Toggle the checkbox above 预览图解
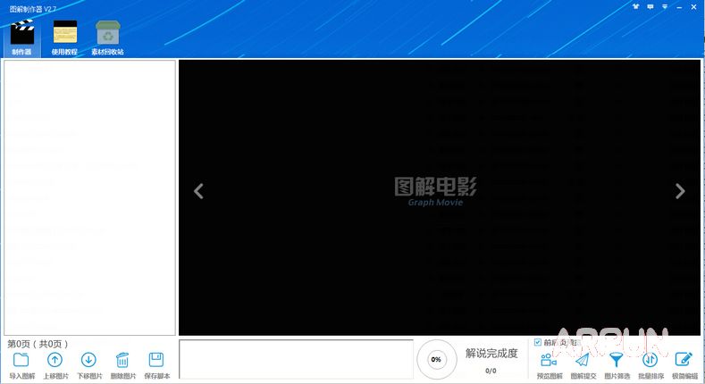 point(538,342)
